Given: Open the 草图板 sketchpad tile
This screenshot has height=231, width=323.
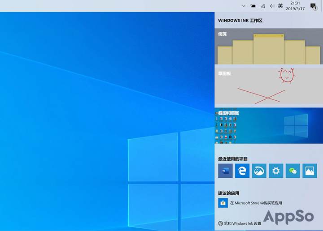Looking at the screenshot, I should pyautogui.click(x=269, y=86).
